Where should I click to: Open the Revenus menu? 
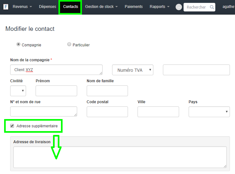tap(22, 7)
